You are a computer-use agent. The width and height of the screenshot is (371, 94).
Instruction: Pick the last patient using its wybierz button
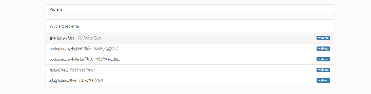pos(323,81)
